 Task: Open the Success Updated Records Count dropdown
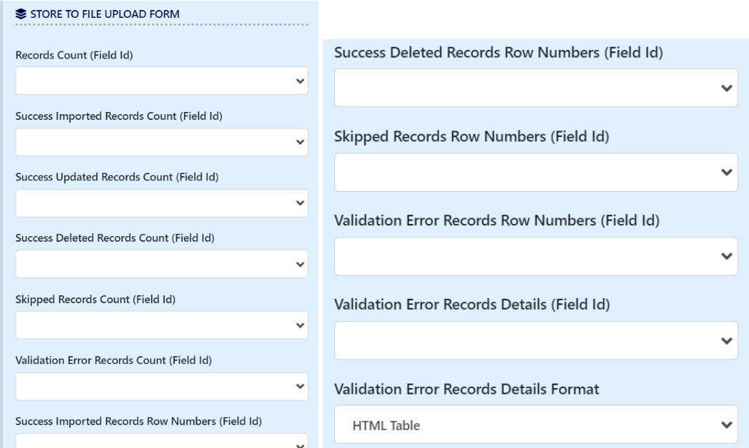tap(162, 203)
